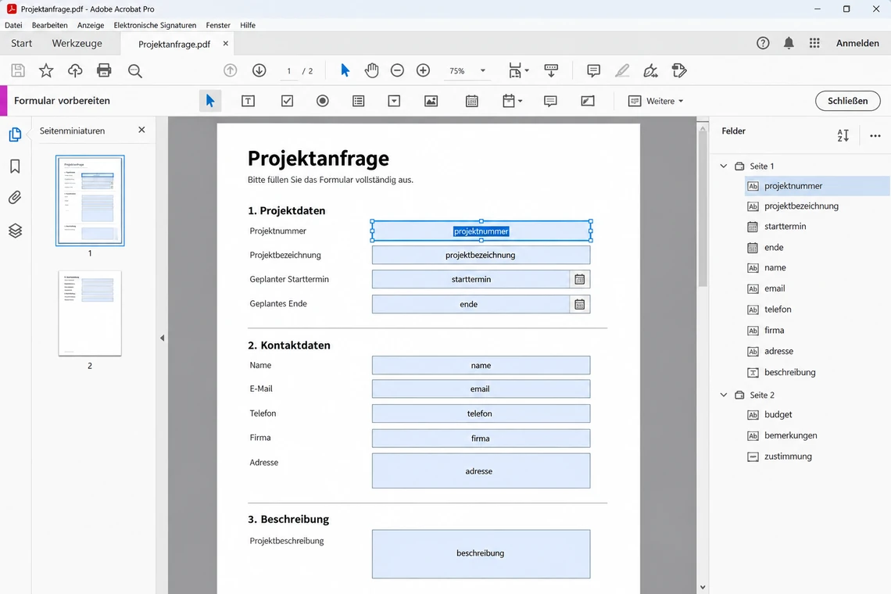Zoom out with the minus icon
This screenshot has width=891, height=594.
coord(397,70)
